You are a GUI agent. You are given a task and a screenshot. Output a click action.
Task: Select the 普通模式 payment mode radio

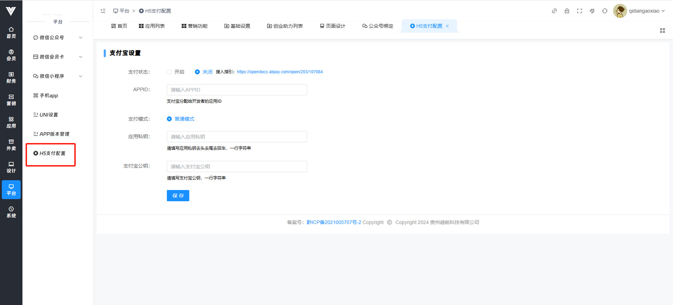169,119
